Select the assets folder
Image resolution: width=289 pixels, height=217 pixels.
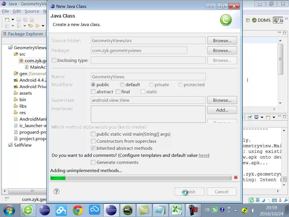click(23, 93)
